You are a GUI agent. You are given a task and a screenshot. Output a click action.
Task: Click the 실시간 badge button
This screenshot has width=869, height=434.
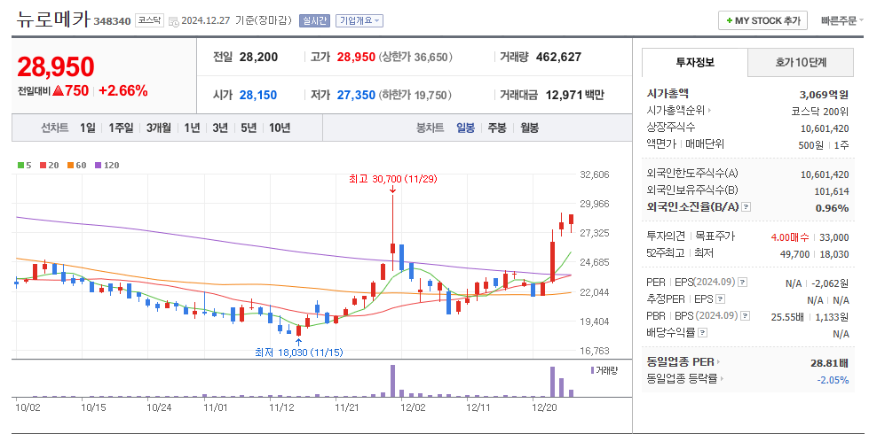314,20
